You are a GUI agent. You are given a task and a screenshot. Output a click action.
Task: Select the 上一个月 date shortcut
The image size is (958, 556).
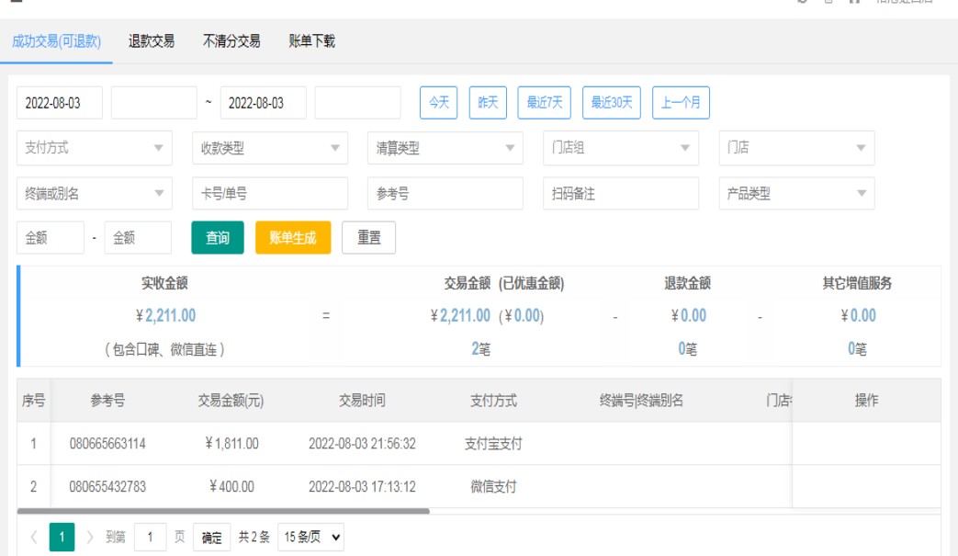[681, 103]
